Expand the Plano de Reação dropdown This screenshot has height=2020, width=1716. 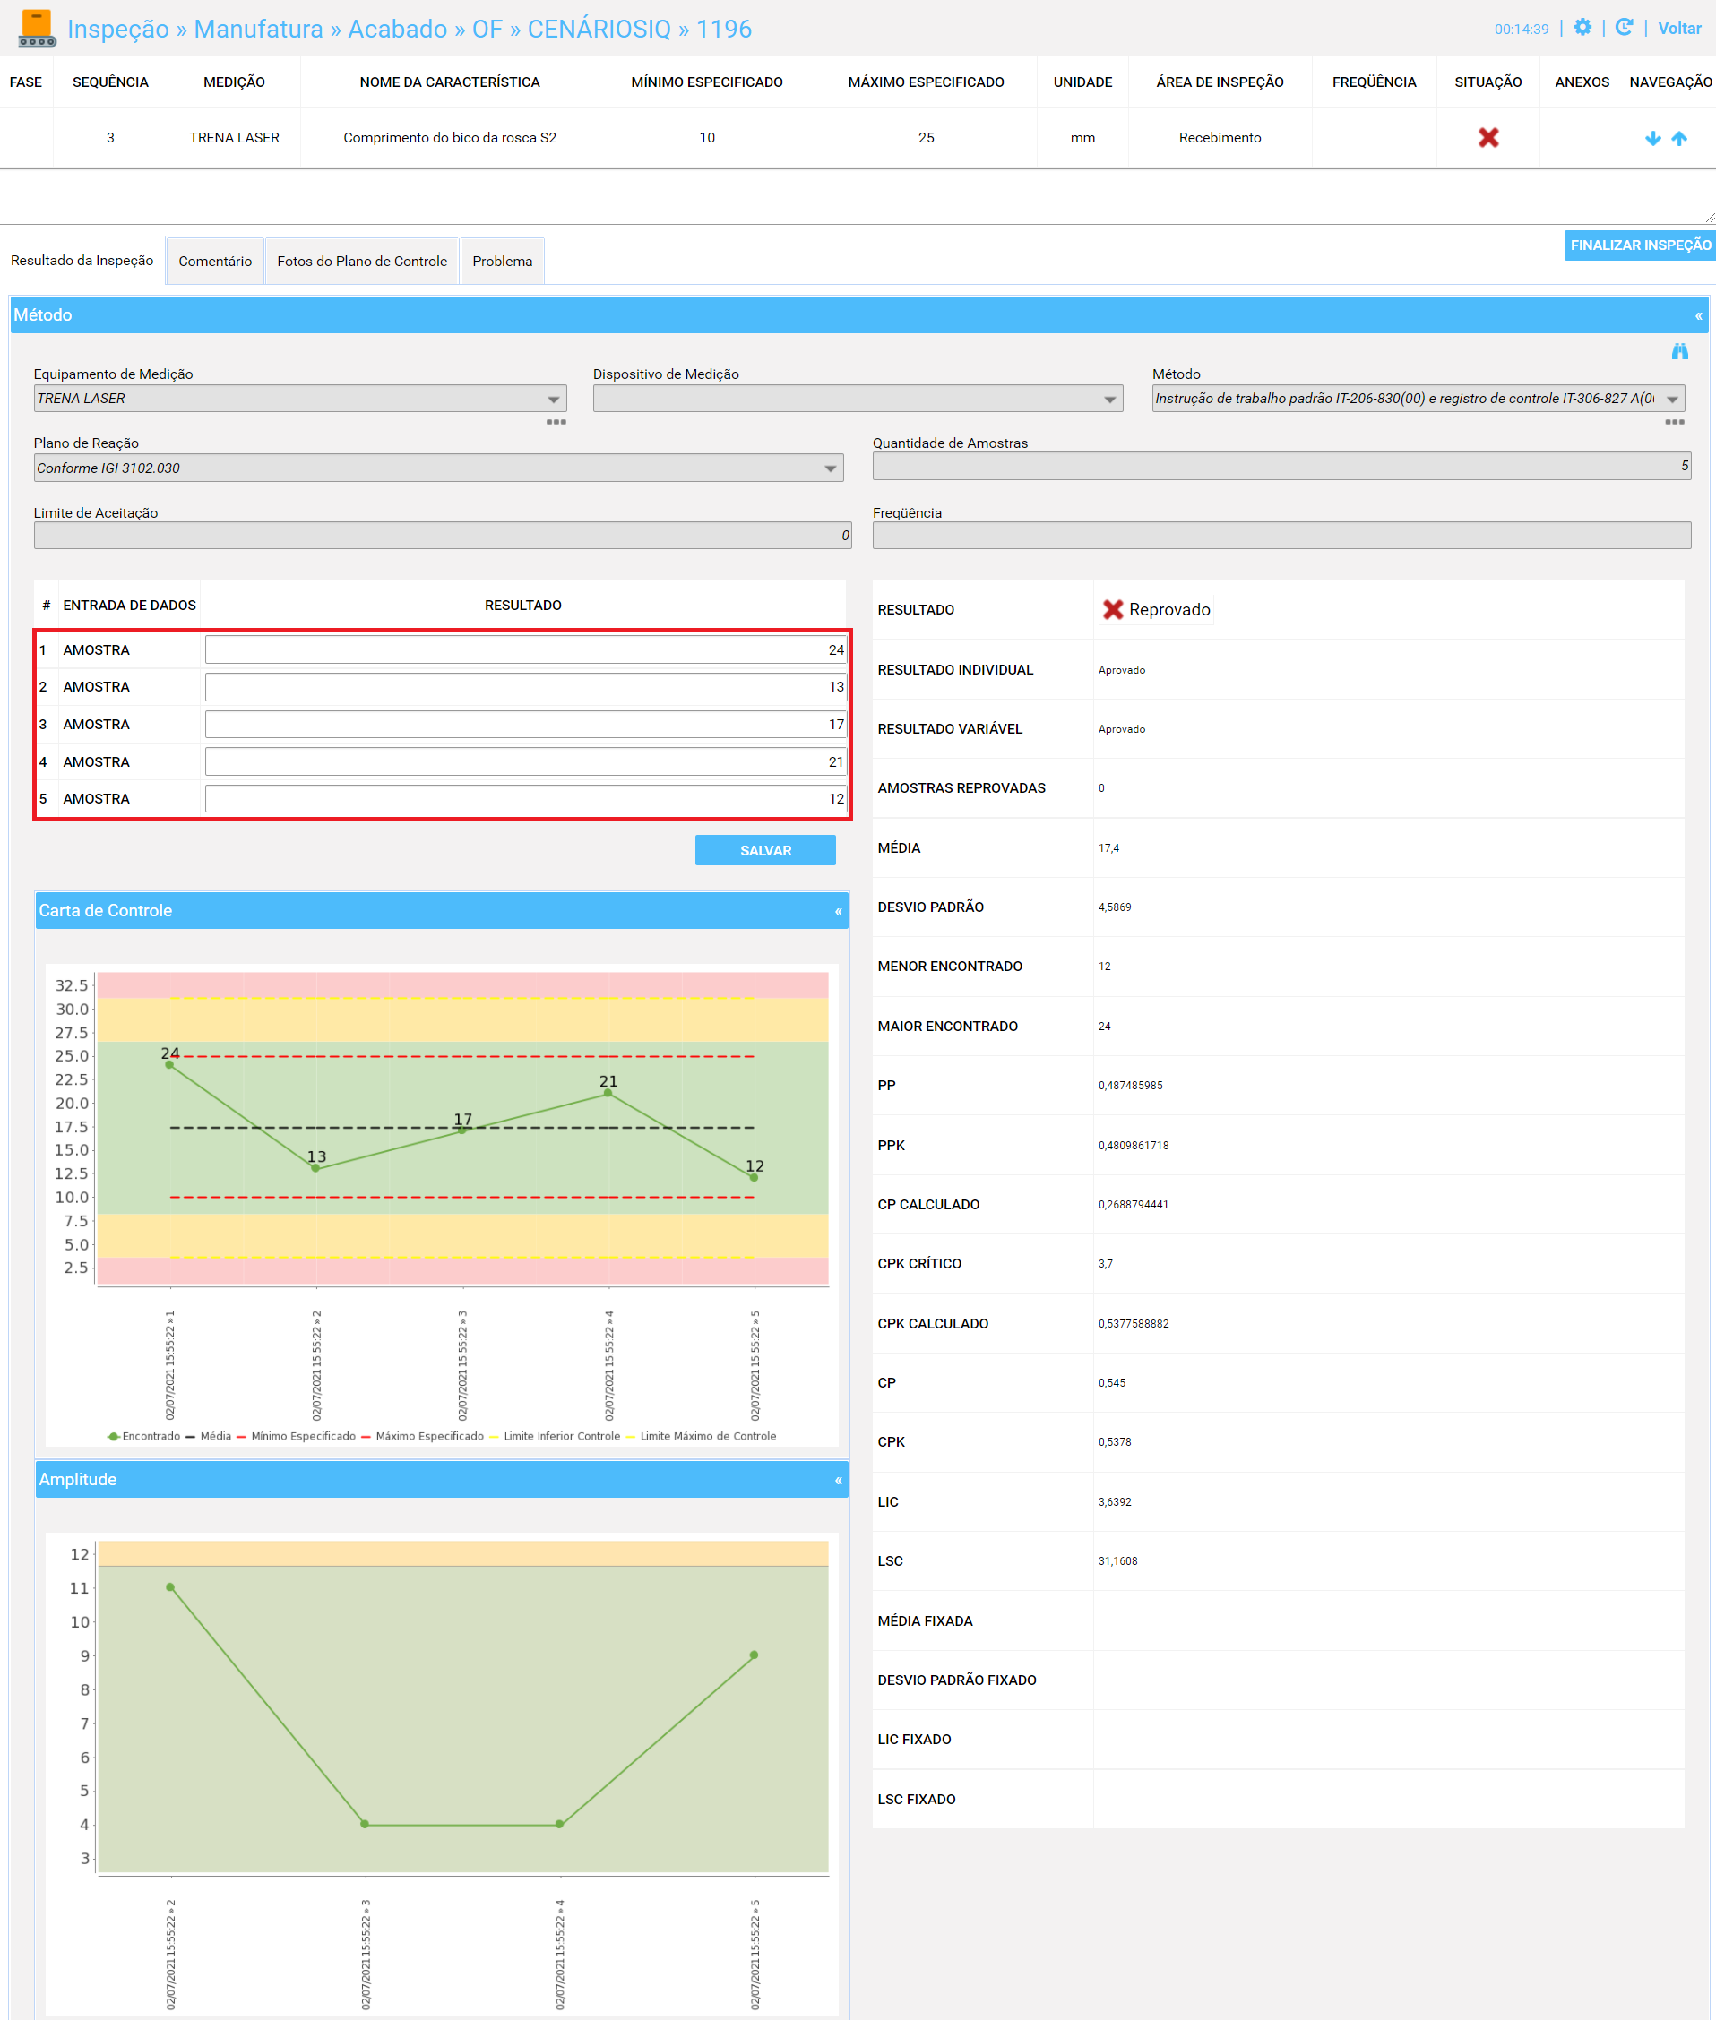pos(439,468)
